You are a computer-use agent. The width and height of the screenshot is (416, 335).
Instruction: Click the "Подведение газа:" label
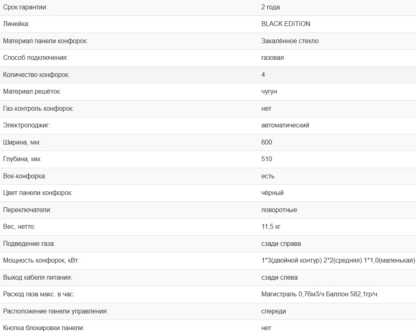pos(29,244)
